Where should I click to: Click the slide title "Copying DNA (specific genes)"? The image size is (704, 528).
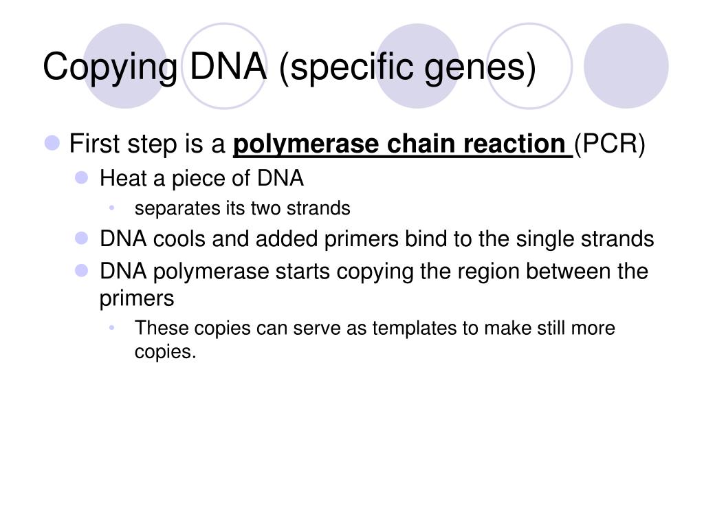pos(289,67)
